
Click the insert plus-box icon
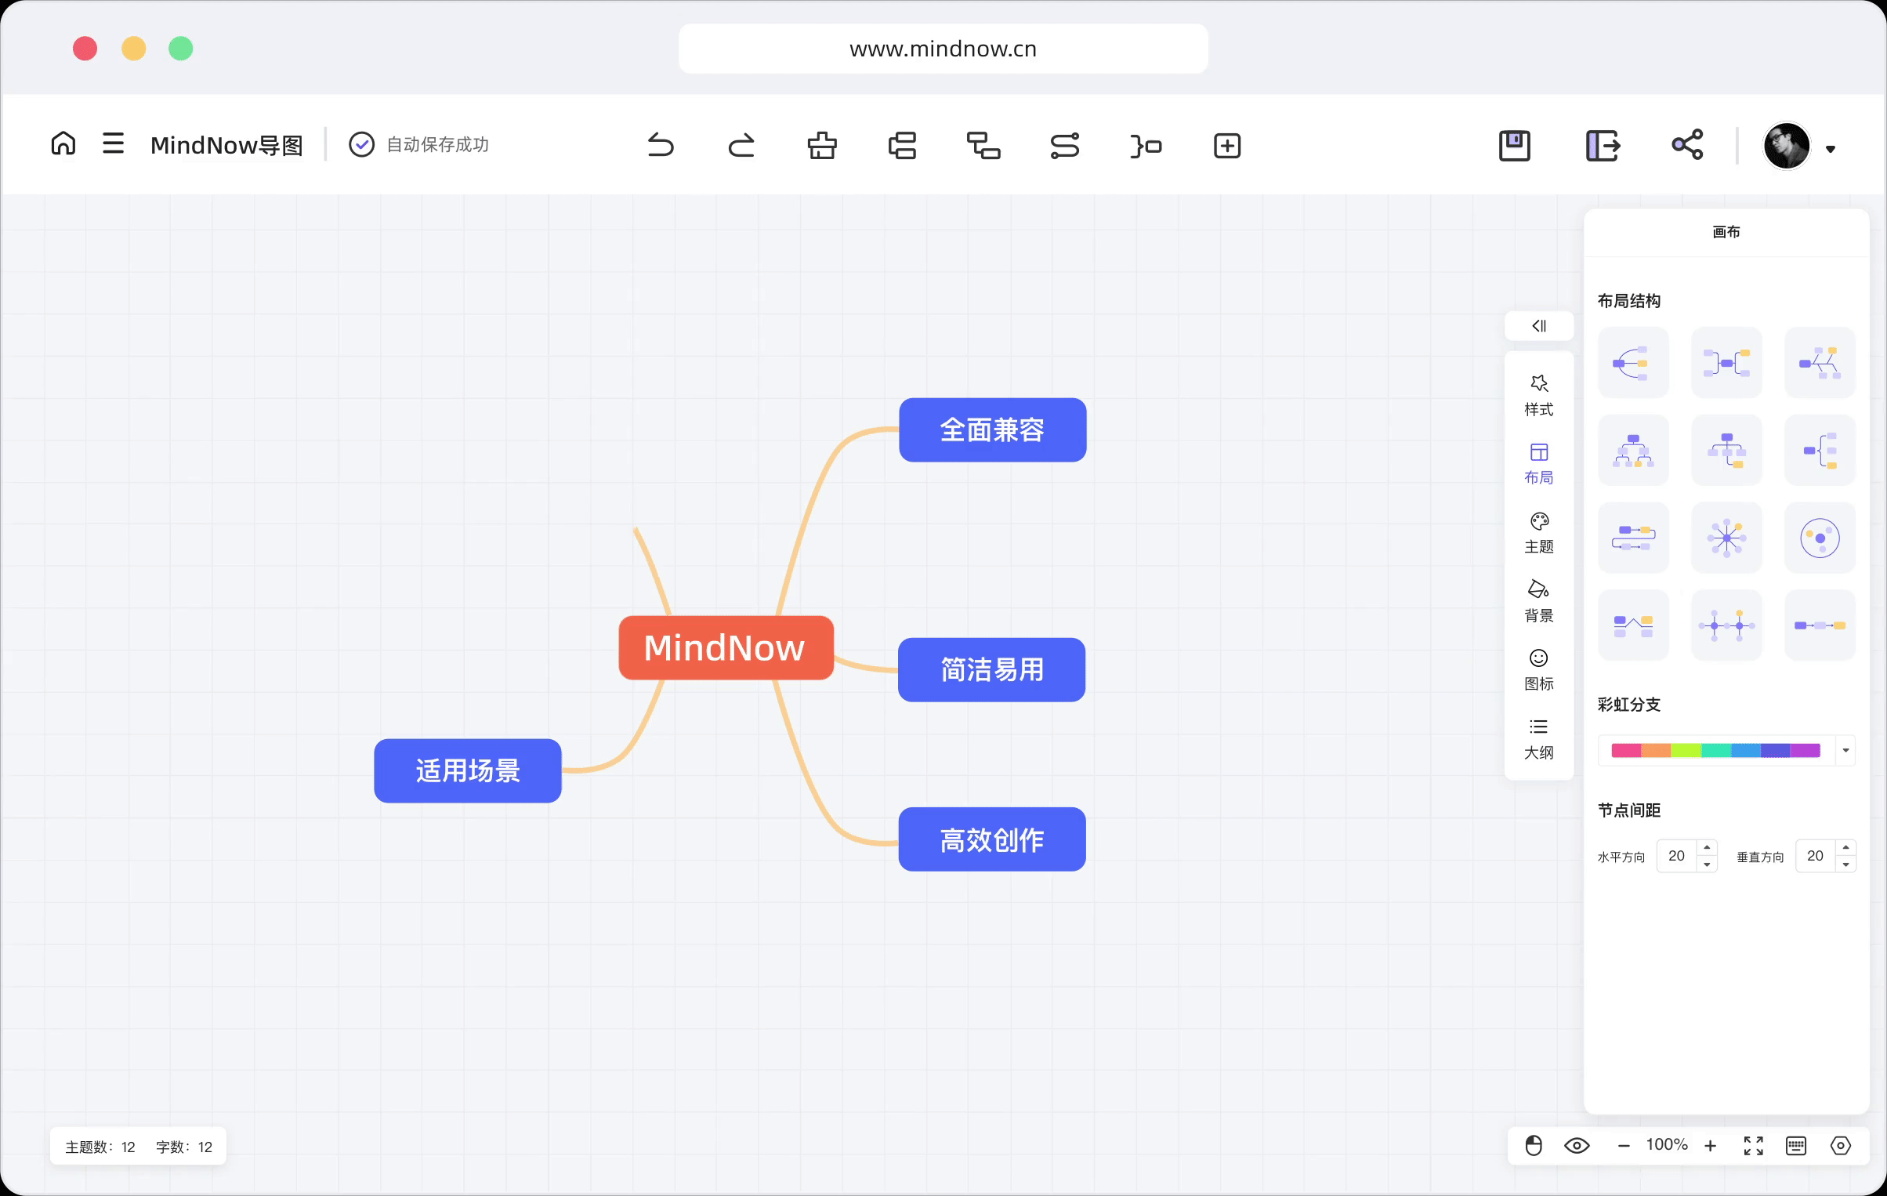click(1227, 146)
